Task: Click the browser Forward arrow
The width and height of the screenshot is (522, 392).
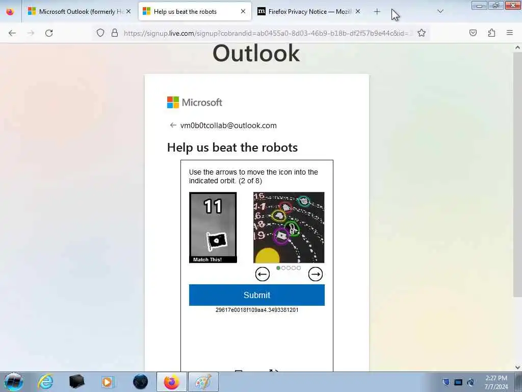Action: [x=31, y=33]
